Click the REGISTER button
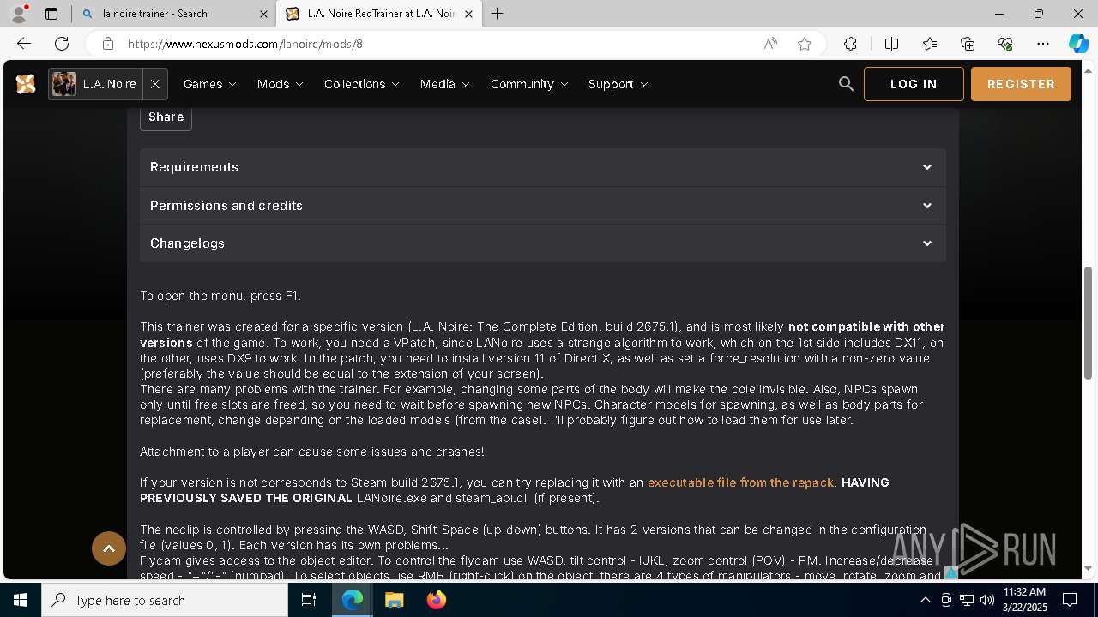 (1021, 84)
